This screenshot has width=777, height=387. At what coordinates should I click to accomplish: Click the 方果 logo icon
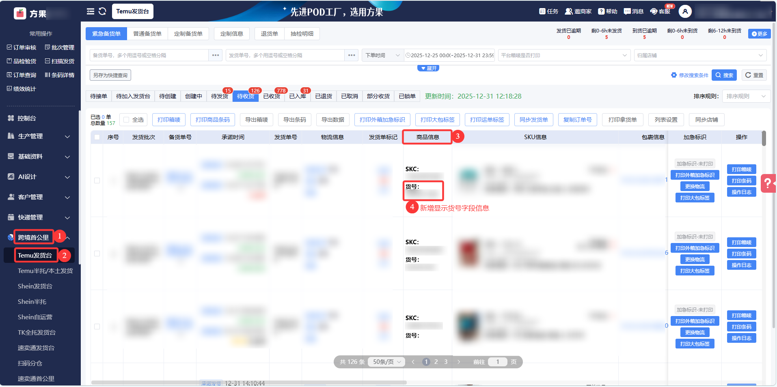[x=20, y=13]
